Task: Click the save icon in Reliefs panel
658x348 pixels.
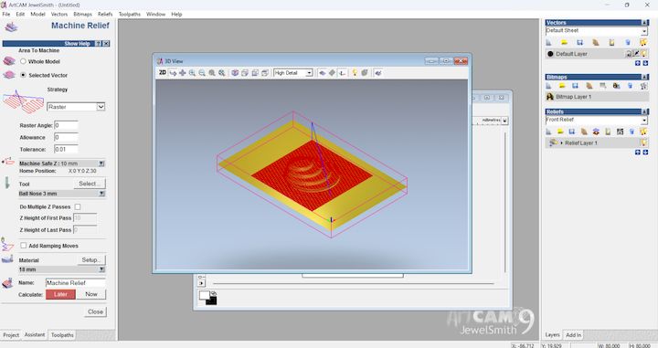Action: [571, 132]
